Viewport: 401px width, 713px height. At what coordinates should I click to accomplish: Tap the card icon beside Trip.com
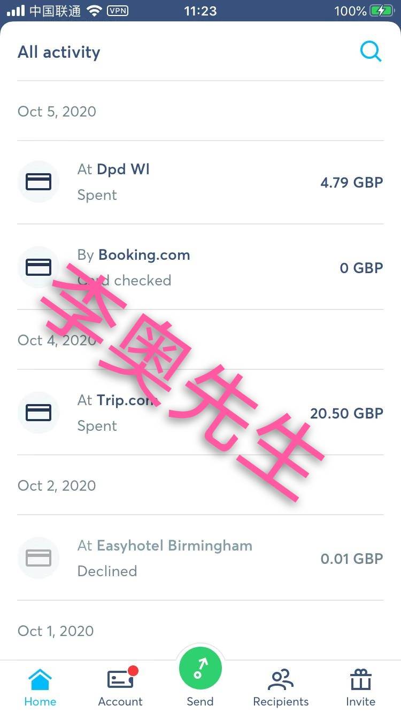pos(38,413)
